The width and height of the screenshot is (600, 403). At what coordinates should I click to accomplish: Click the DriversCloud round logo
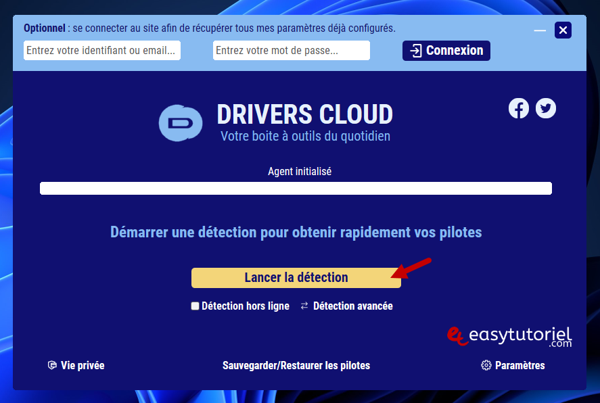pos(180,122)
